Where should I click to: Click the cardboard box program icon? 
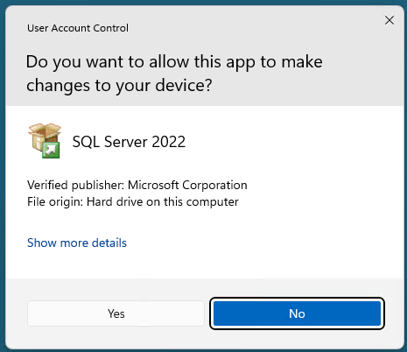click(x=44, y=140)
